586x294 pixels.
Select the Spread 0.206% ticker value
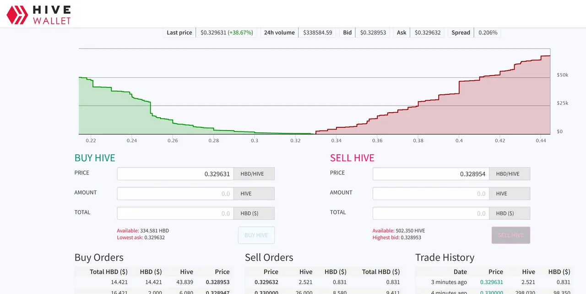click(x=488, y=33)
